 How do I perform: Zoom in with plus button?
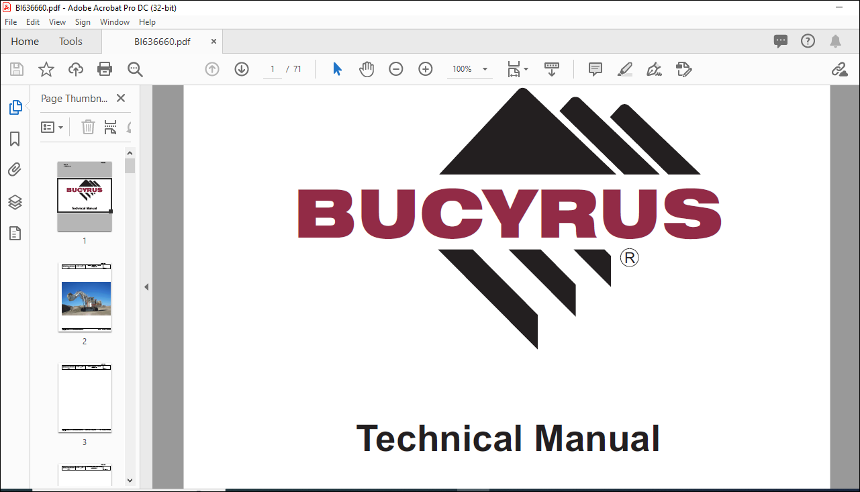pyautogui.click(x=426, y=69)
